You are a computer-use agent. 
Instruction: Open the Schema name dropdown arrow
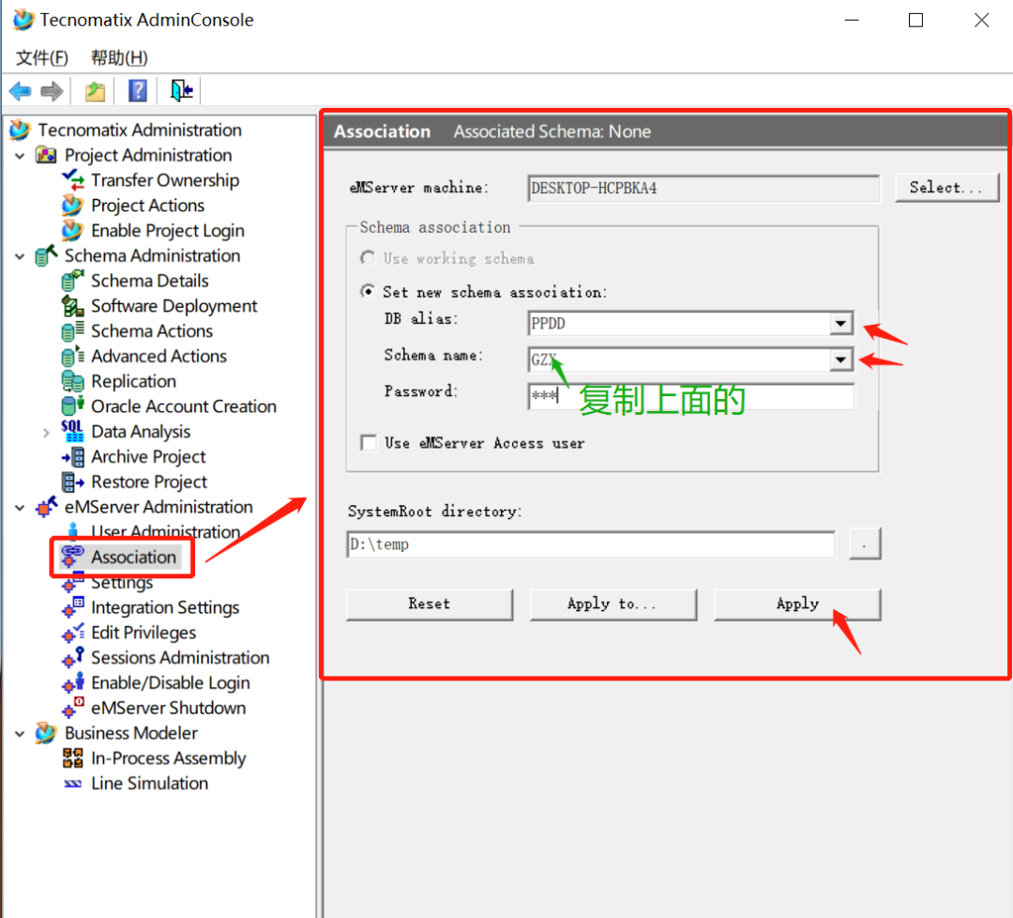tap(840, 360)
